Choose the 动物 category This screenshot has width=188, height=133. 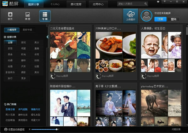37,61
